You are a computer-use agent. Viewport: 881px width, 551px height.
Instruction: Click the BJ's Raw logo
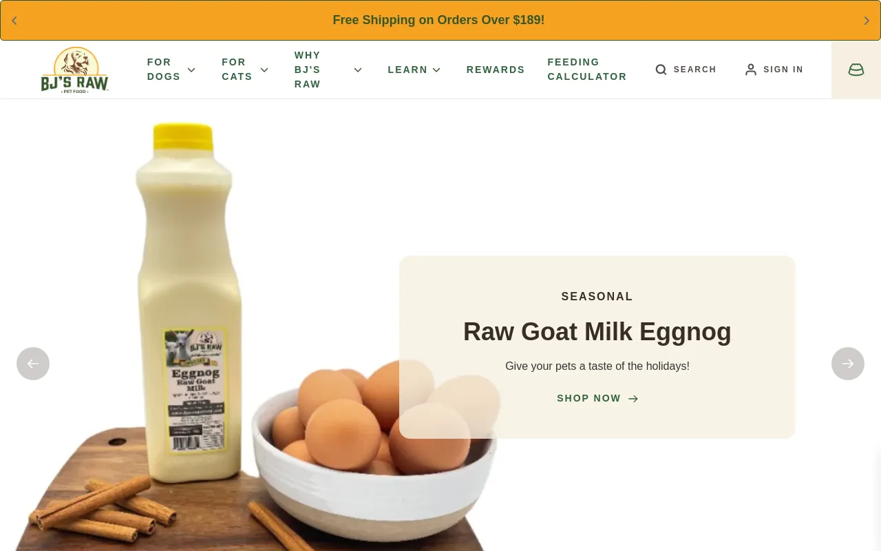[74, 70]
